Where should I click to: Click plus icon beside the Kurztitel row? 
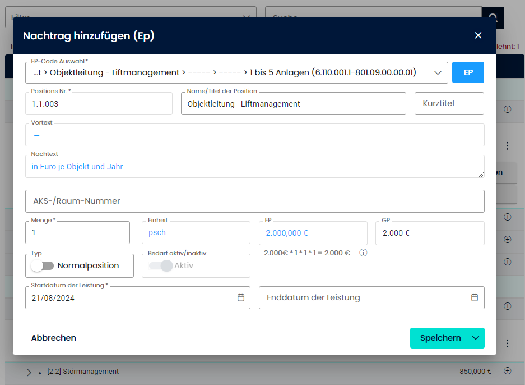point(508,109)
